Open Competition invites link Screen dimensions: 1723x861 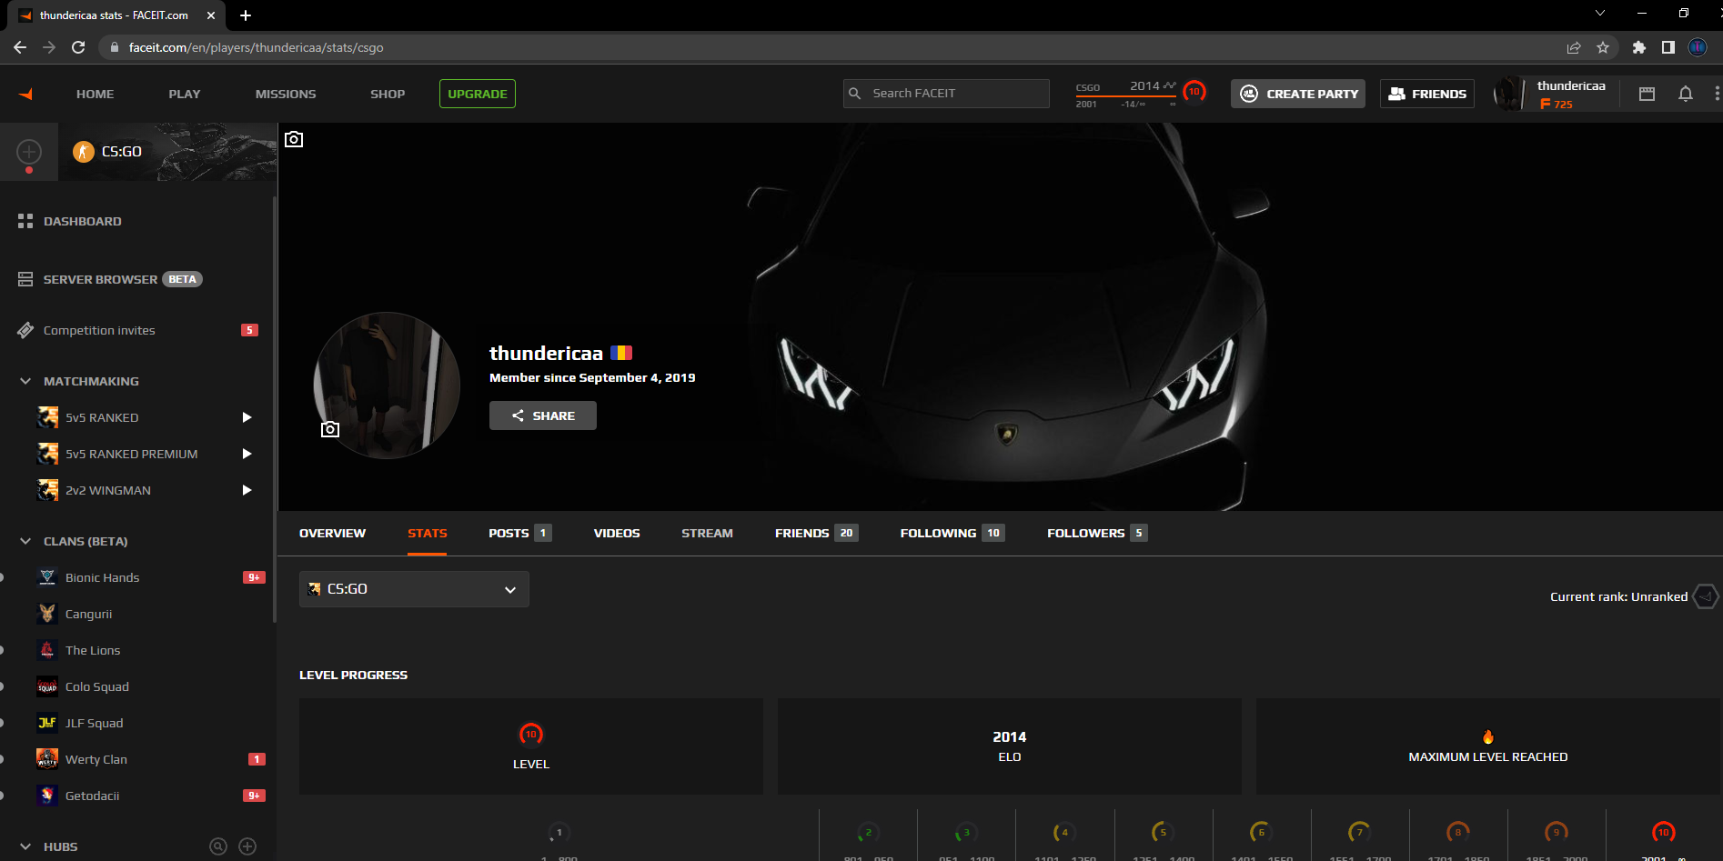click(x=99, y=330)
